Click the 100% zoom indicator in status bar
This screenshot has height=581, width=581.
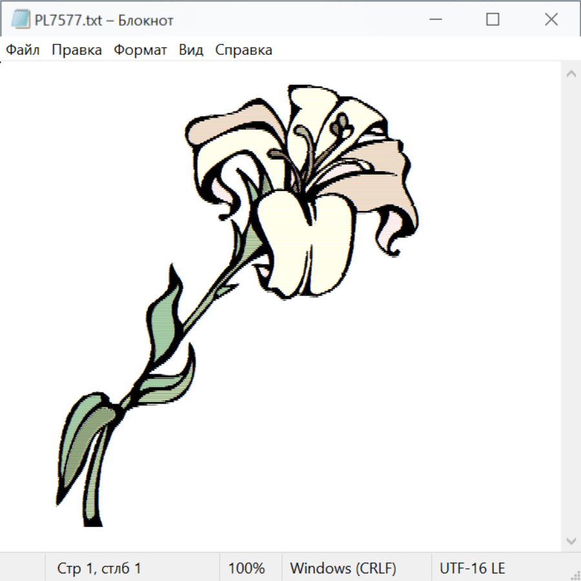click(x=247, y=568)
